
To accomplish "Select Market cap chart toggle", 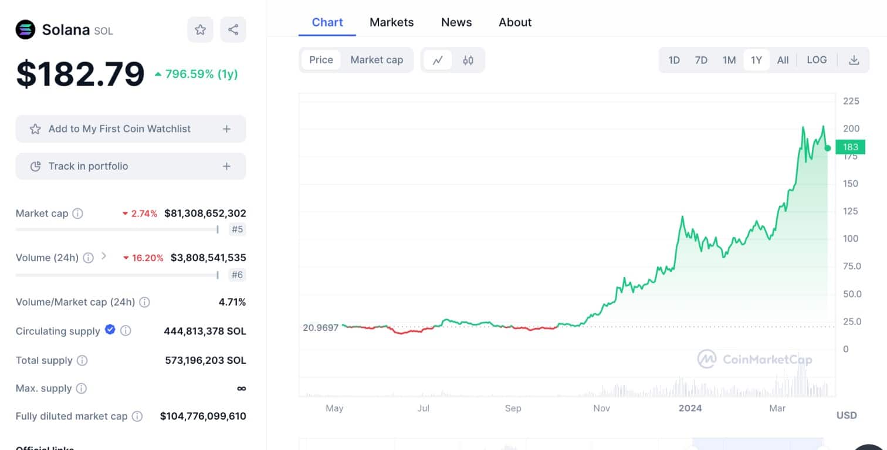I will [377, 60].
